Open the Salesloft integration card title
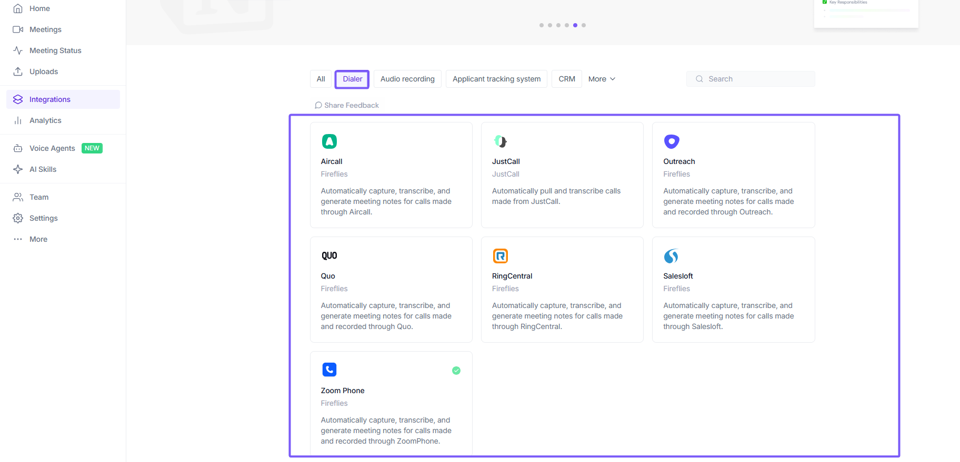This screenshot has height=462, width=960. click(678, 276)
